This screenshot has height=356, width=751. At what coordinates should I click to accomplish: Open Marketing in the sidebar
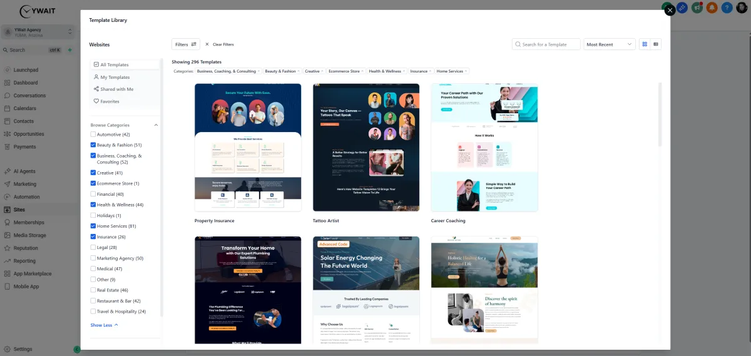(x=25, y=184)
